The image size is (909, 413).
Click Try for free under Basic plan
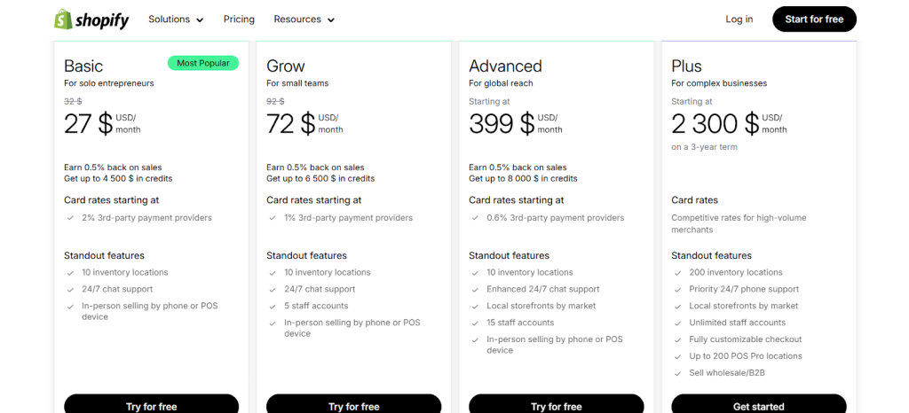coord(151,406)
